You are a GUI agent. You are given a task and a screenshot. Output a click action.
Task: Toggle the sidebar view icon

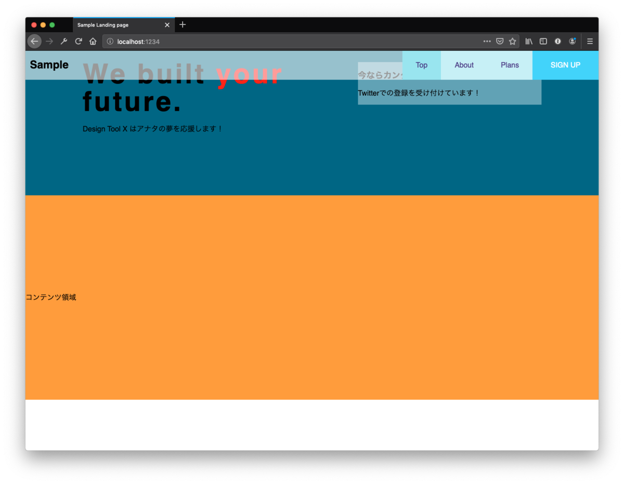(x=543, y=42)
